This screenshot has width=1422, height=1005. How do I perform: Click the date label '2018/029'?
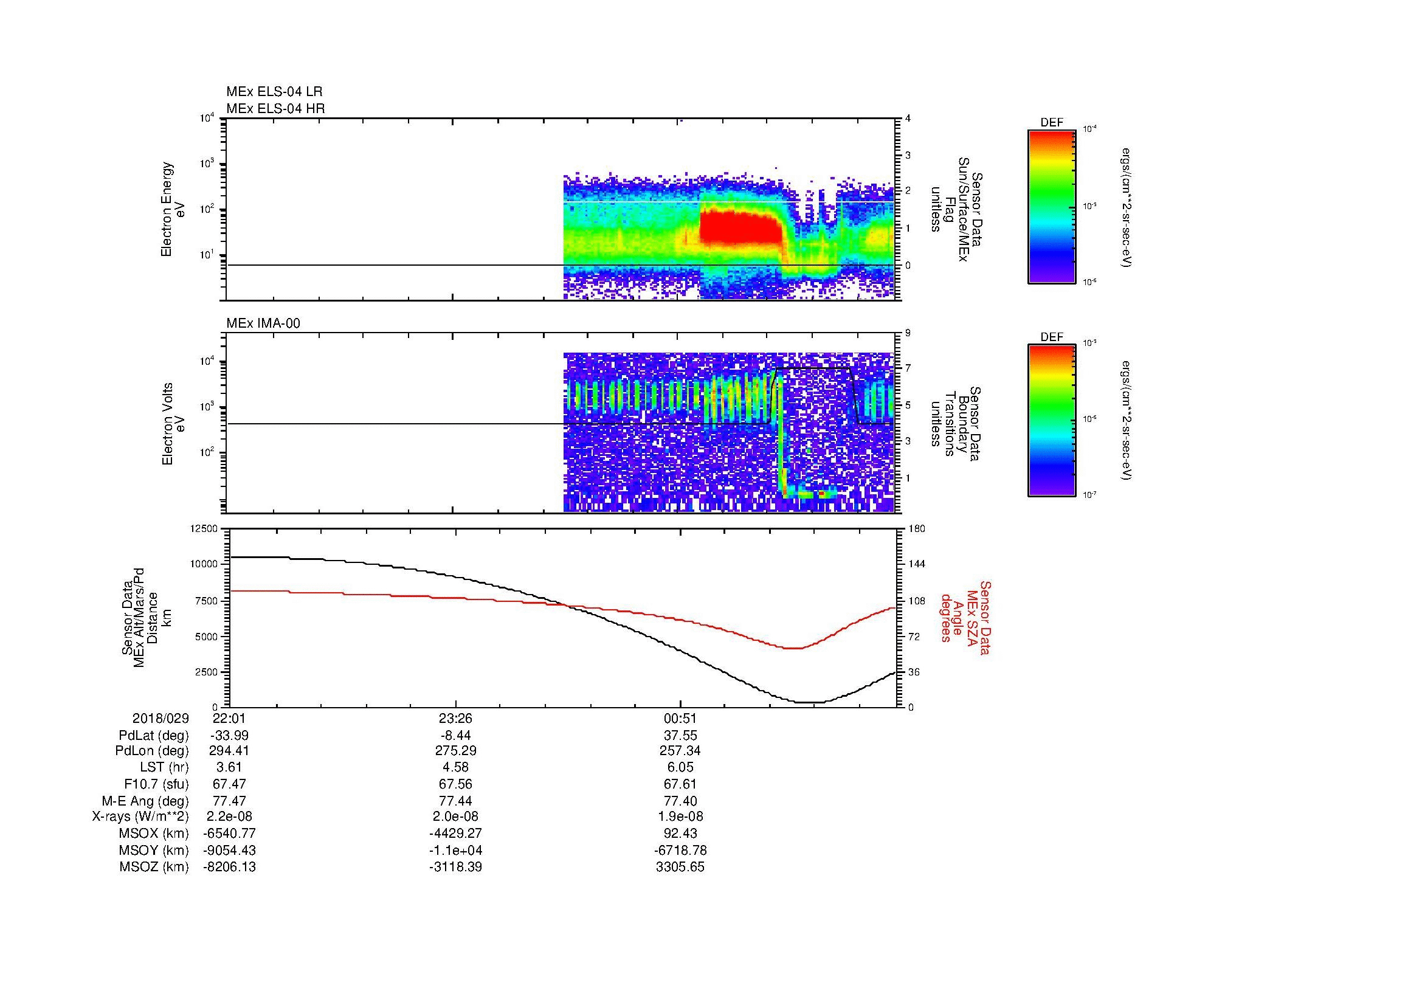160,719
